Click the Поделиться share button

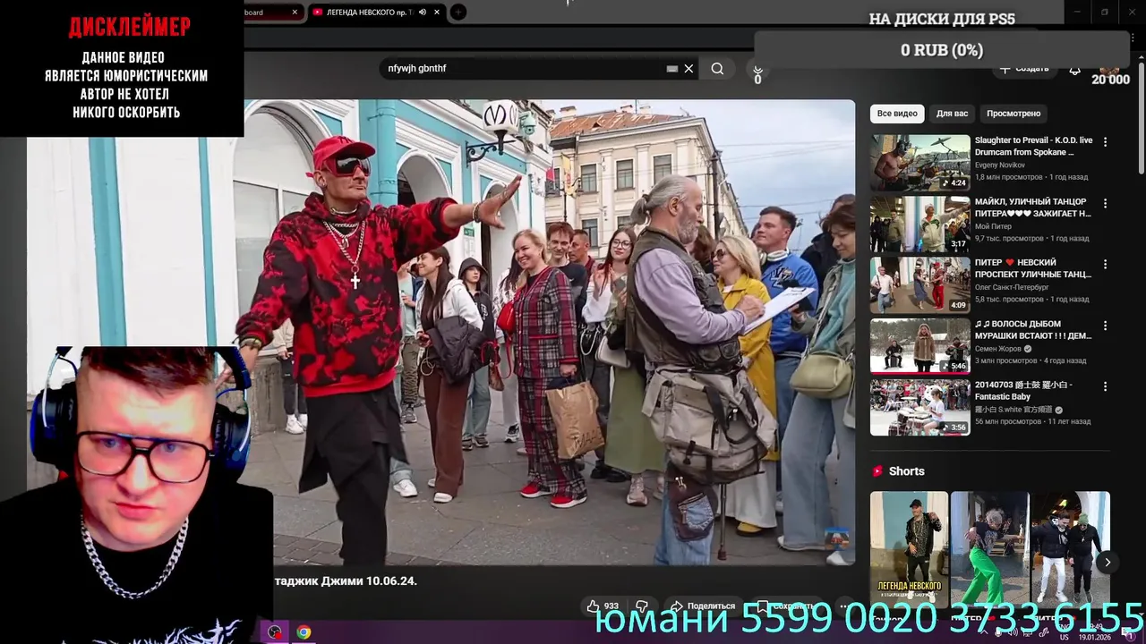pyautogui.click(x=703, y=606)
